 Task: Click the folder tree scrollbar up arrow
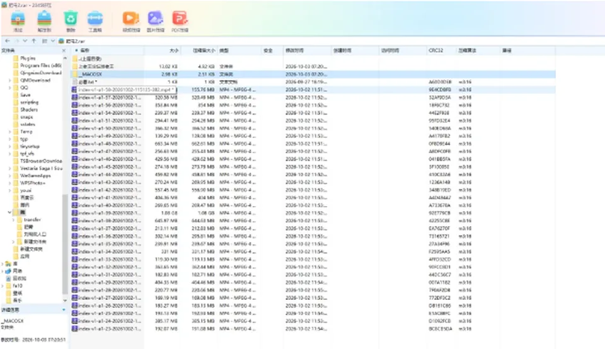pos(65,58)
